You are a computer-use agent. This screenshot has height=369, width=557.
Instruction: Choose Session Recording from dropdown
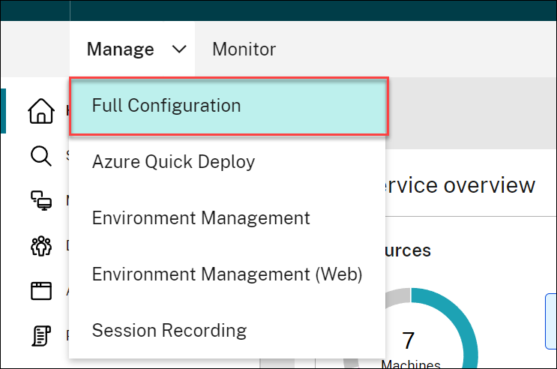(x=169, y=330)
